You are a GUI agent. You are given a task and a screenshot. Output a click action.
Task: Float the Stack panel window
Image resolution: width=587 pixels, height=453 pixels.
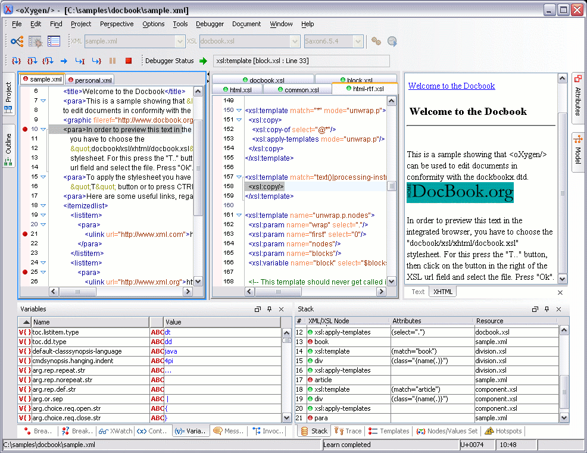click(x=535, y=309)
